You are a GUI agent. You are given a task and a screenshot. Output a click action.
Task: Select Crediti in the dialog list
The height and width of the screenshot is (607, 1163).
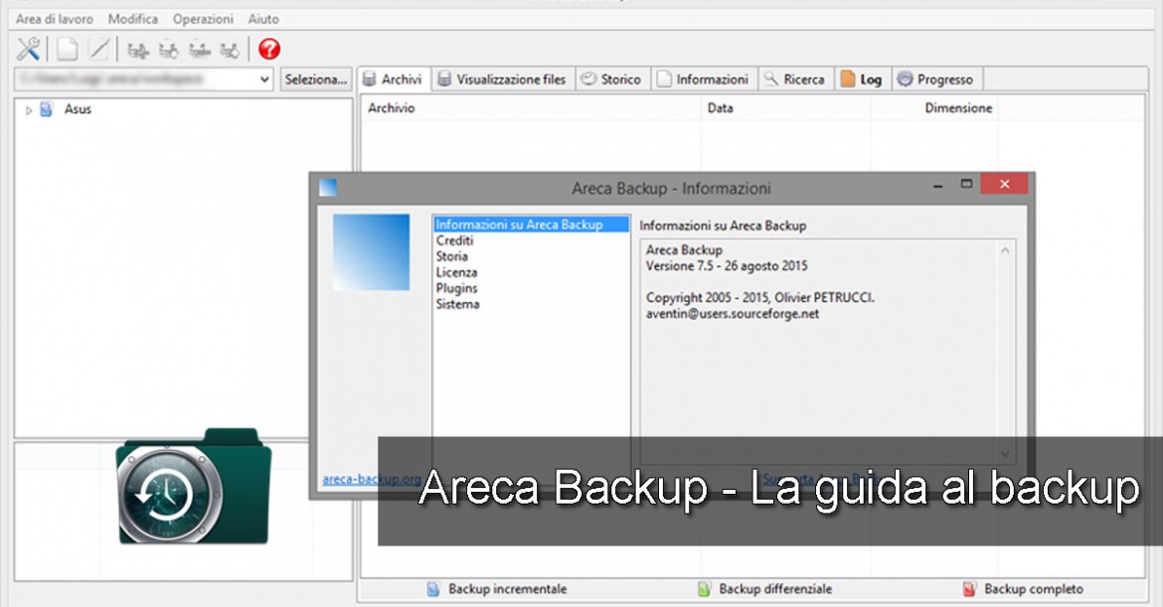(x=454, y=240)
